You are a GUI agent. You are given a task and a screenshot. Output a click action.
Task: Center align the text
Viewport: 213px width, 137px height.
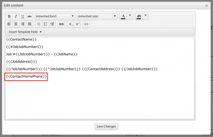(16, 24)
